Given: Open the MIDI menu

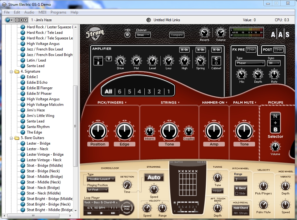Looking at the screenshot, I should click(x=43, y=12).
